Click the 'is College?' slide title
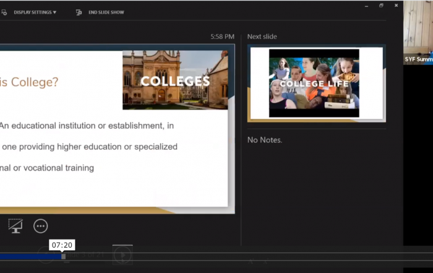This screenshot has height=273, width=433. [29, 82]
